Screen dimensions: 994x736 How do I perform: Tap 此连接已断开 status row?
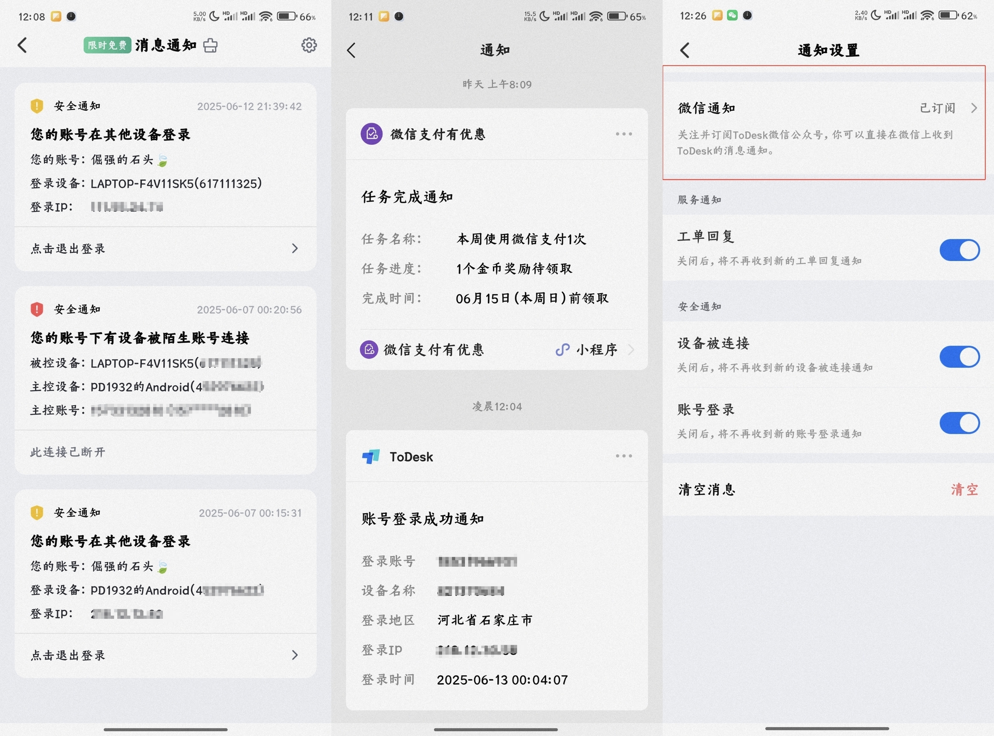pyautogui.click(x=166, y=452)
